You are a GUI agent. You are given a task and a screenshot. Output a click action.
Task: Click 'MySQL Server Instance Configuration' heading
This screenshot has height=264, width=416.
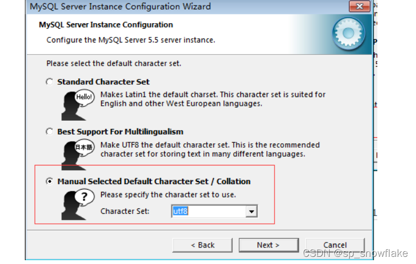106,25
